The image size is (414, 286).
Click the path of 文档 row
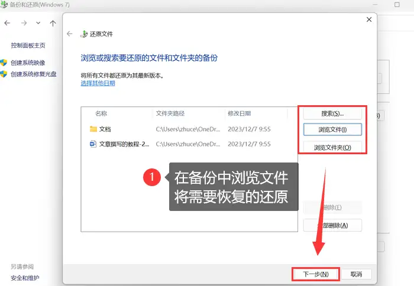(x=188, y=129)
